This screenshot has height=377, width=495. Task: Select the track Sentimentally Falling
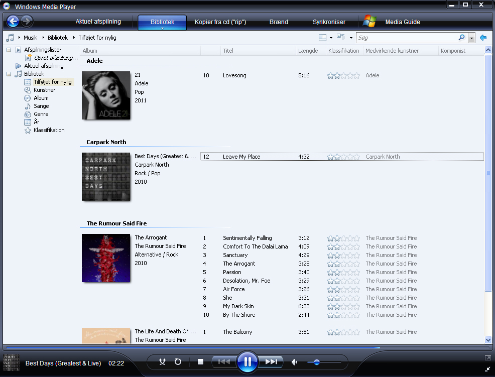pyautogui.click(x=247, y=238)
